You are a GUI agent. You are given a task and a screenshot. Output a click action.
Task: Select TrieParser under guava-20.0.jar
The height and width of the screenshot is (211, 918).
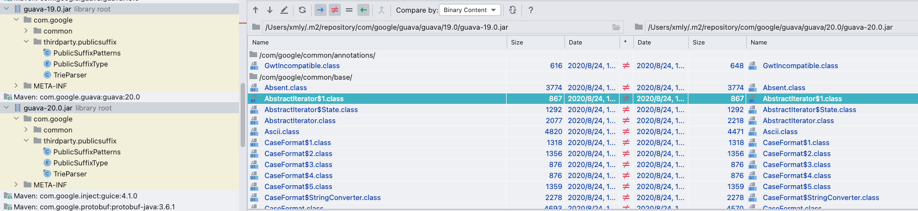70,174
